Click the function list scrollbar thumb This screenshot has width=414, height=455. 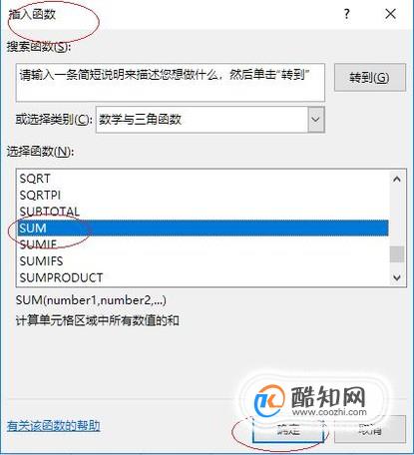pyautogui.click(x=397, y=254)
